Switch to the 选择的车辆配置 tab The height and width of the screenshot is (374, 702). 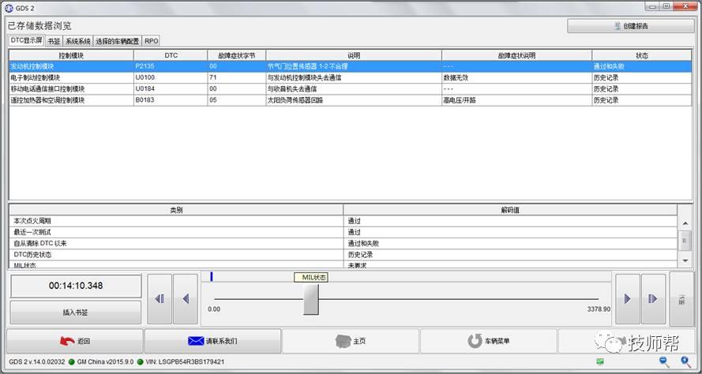[118, 41]
